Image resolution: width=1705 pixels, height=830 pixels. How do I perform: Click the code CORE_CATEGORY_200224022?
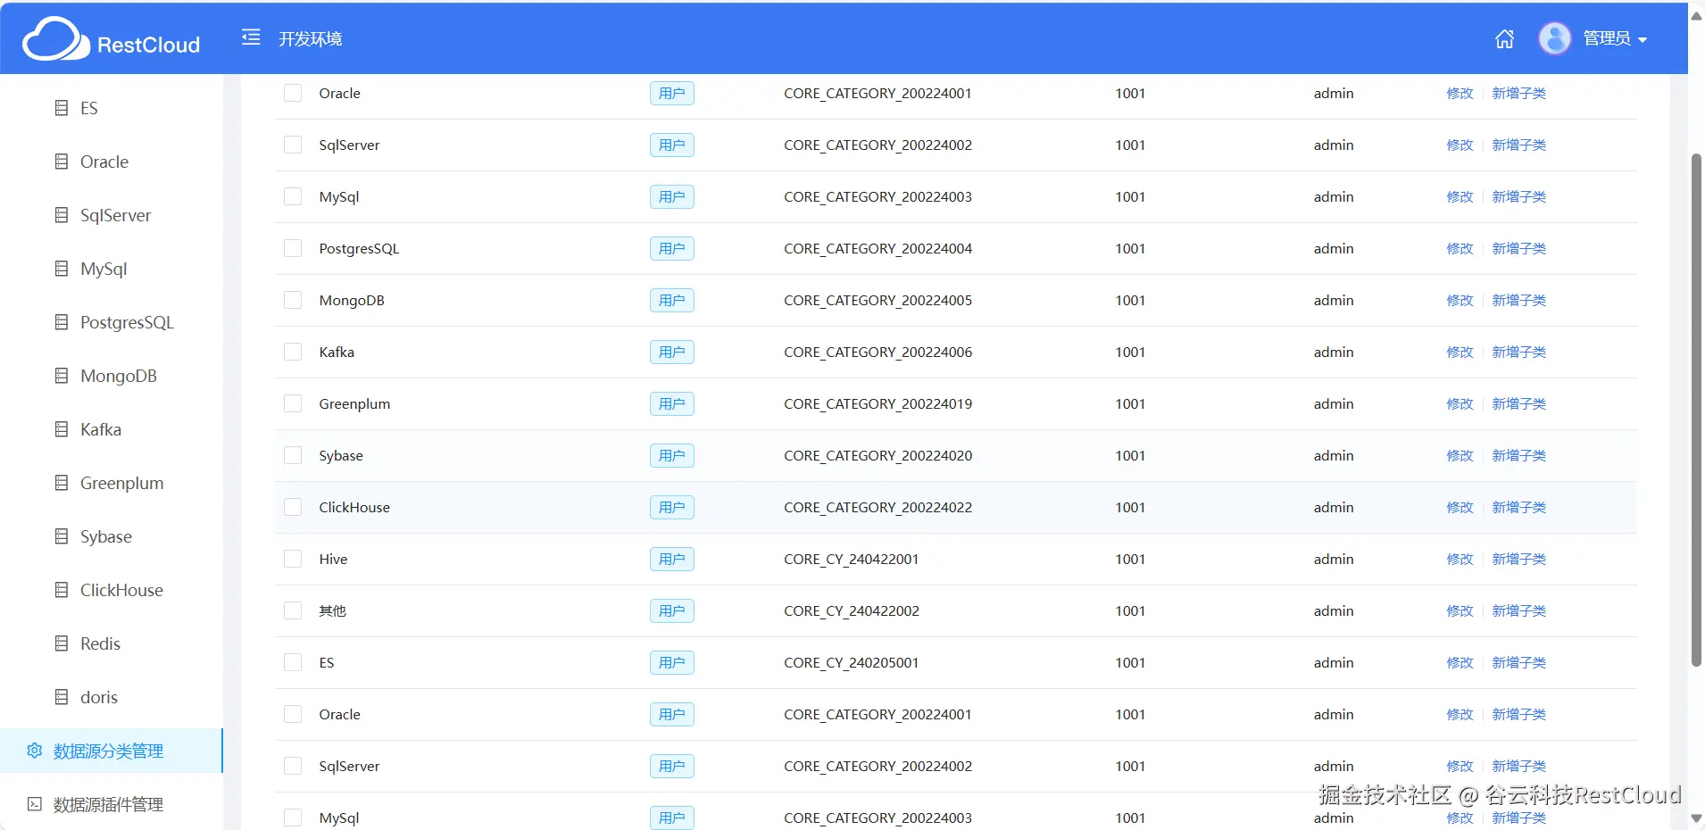[x=877, y=507]
